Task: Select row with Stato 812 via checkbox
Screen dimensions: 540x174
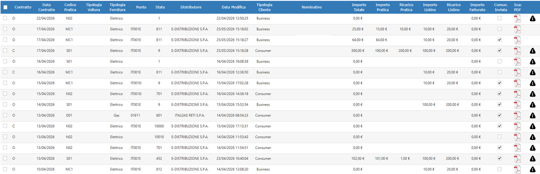Action: point(5,169)
